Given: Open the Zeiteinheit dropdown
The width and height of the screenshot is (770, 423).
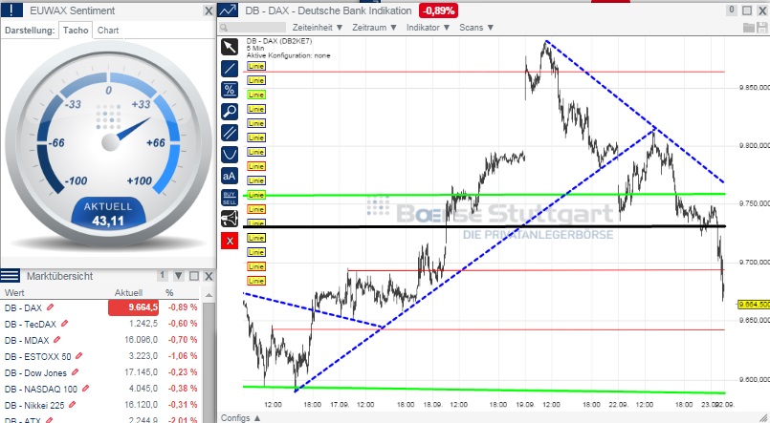Looking at the screenshot, I should coord(318,28).
